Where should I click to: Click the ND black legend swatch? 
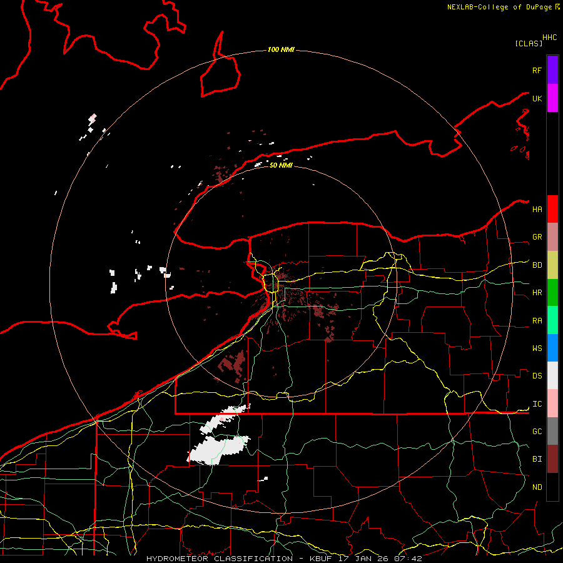[552, 487]
